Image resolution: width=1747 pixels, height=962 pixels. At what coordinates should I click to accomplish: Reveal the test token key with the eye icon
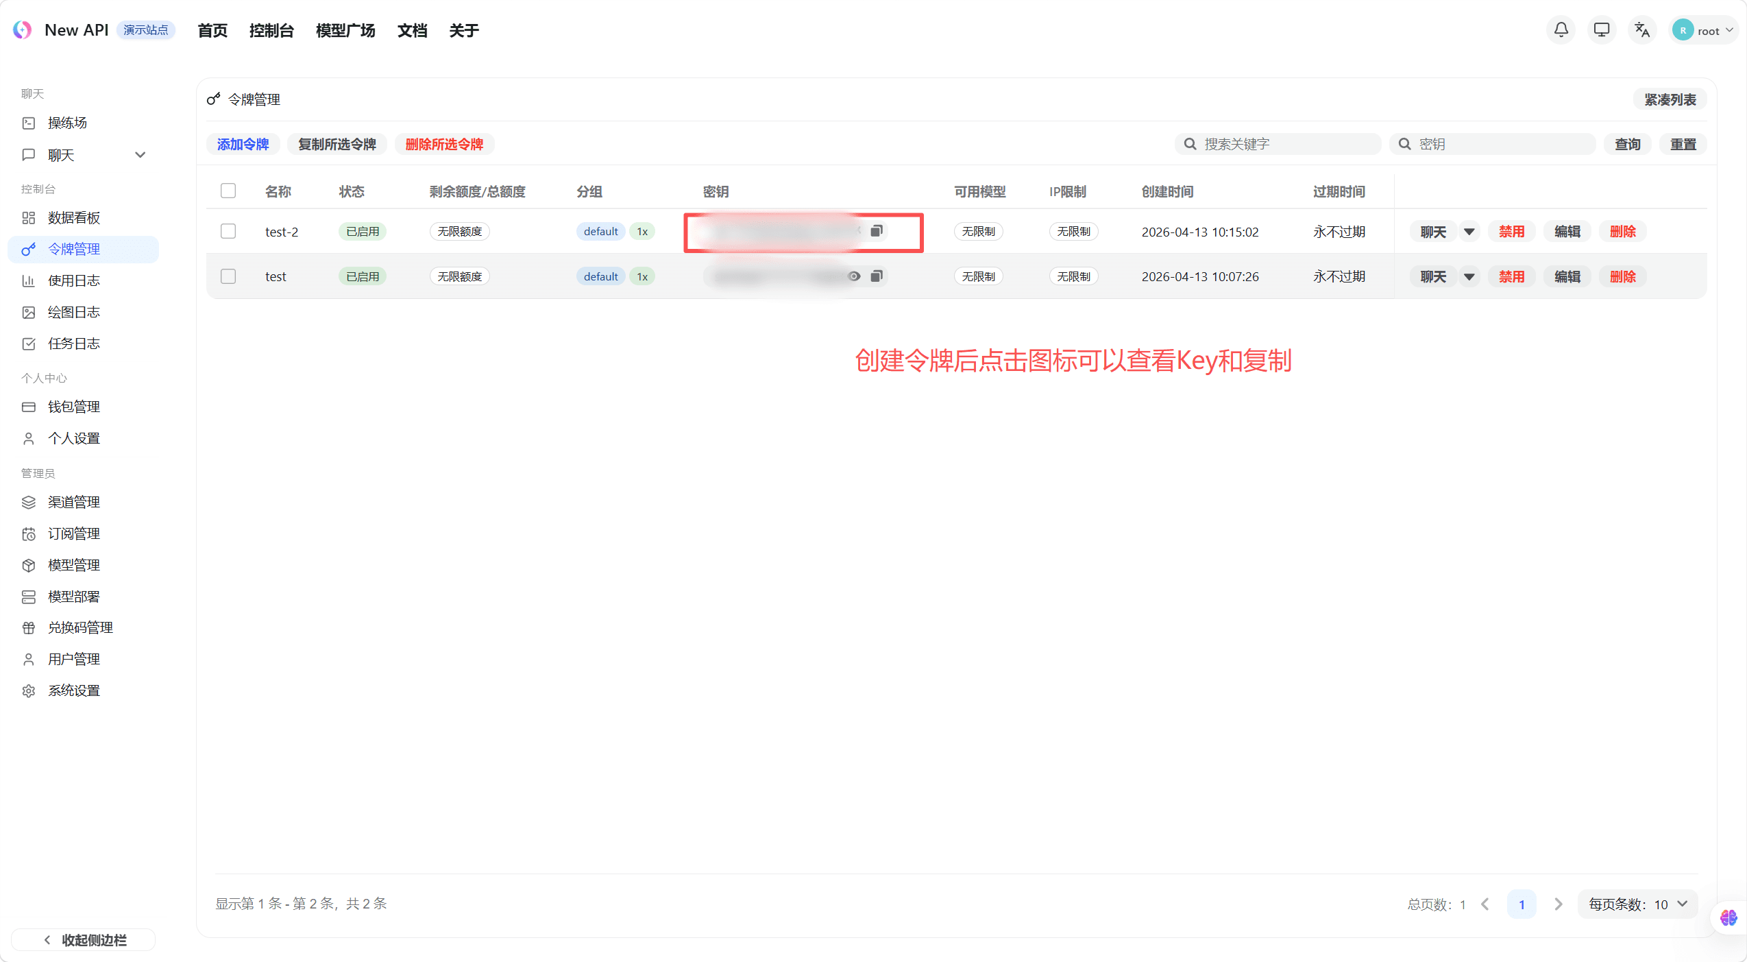(x=854, y=276)
